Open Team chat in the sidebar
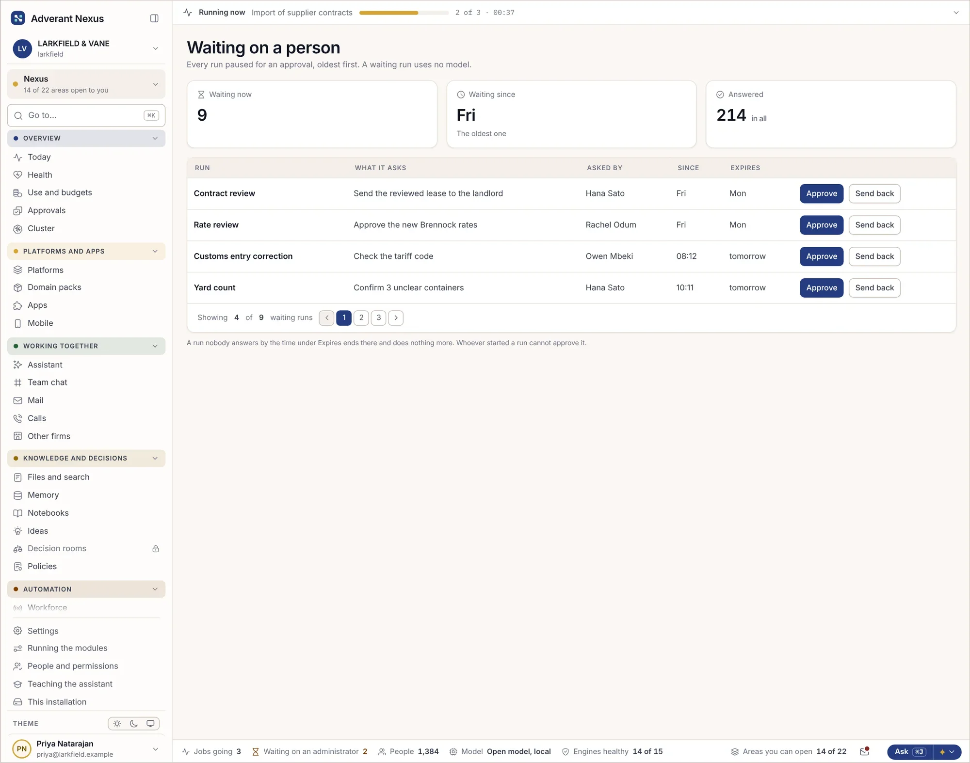This screenshot has width=970, height=763. pos(86,382)
